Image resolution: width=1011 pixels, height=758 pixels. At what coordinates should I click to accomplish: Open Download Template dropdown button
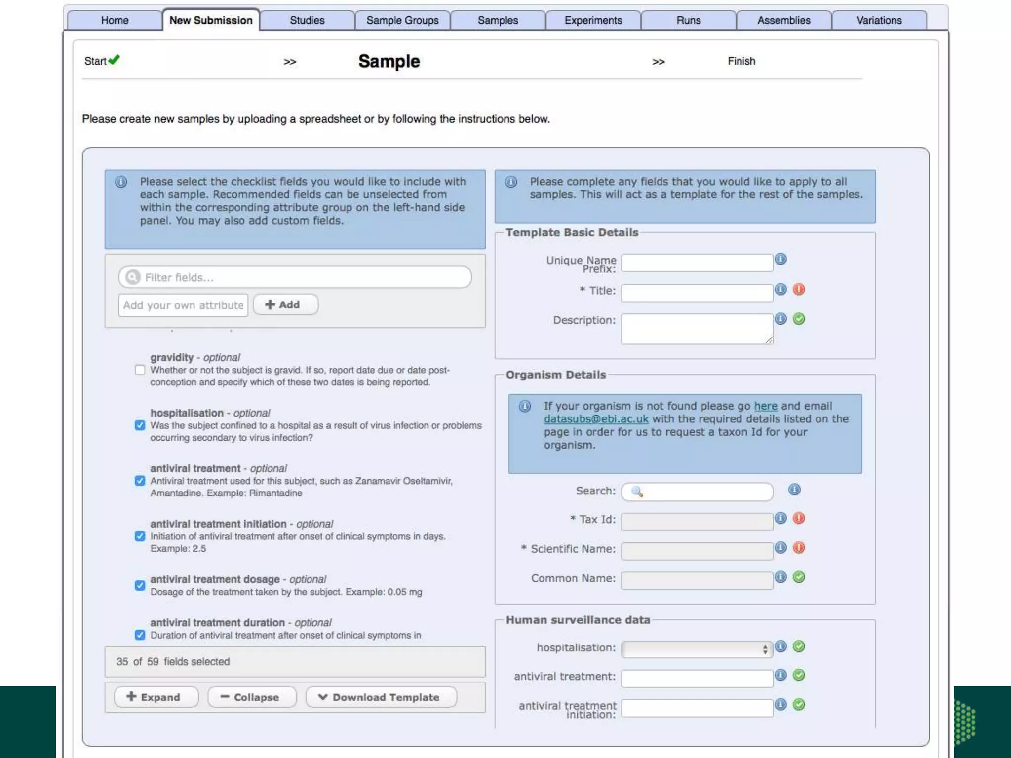(x=381, y=697)
